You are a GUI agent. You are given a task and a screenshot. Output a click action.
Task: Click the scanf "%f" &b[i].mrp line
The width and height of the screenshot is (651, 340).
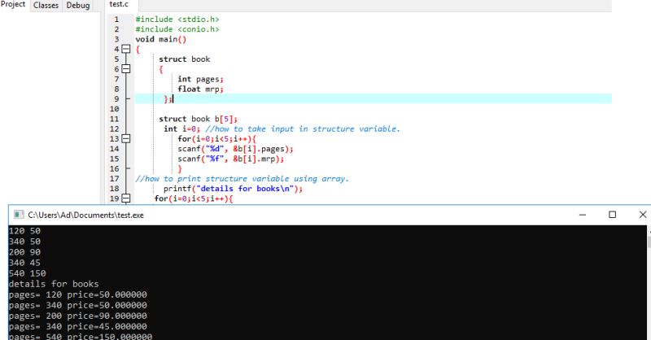pos(231,159)
